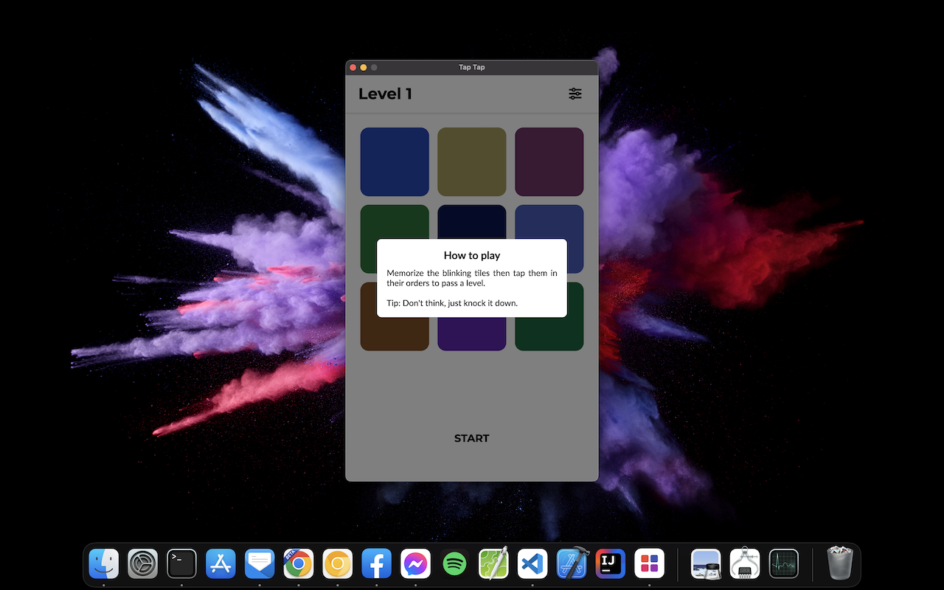Launch Spotify from the dock
The height and width of the screenshot is (590, 944).
tap(454, 565)
